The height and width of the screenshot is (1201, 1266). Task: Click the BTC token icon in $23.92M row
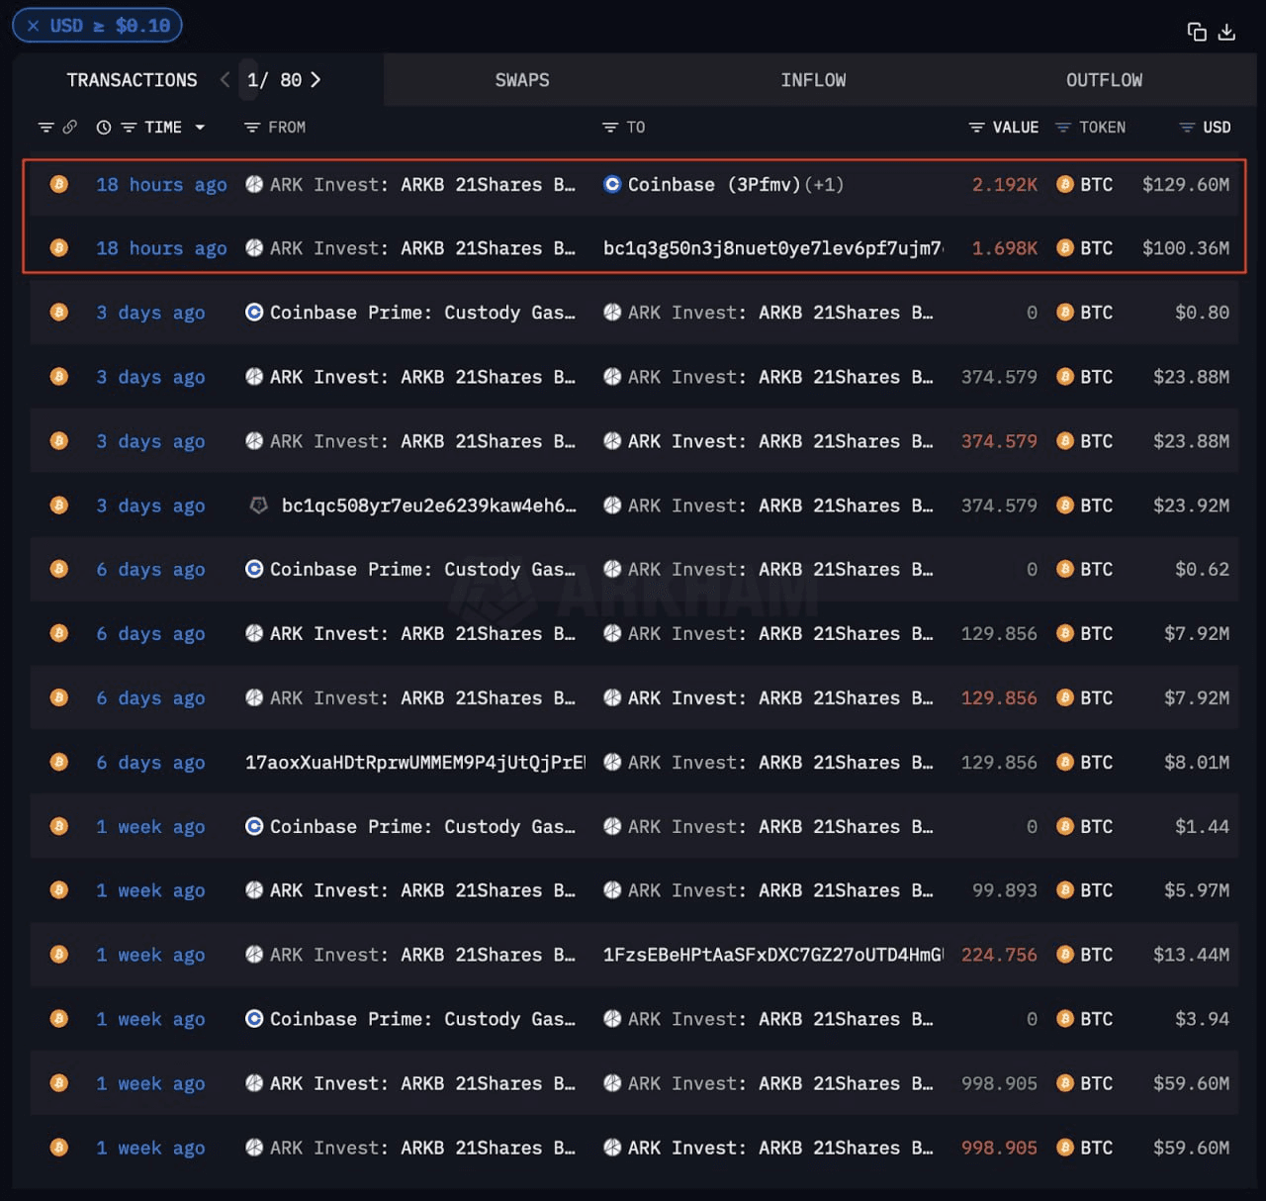tap(1065, 505)
